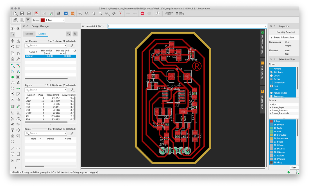Click the Reset button
Image resolution: width=309 pixels, height=187 pixels.
tap(294, 168)
